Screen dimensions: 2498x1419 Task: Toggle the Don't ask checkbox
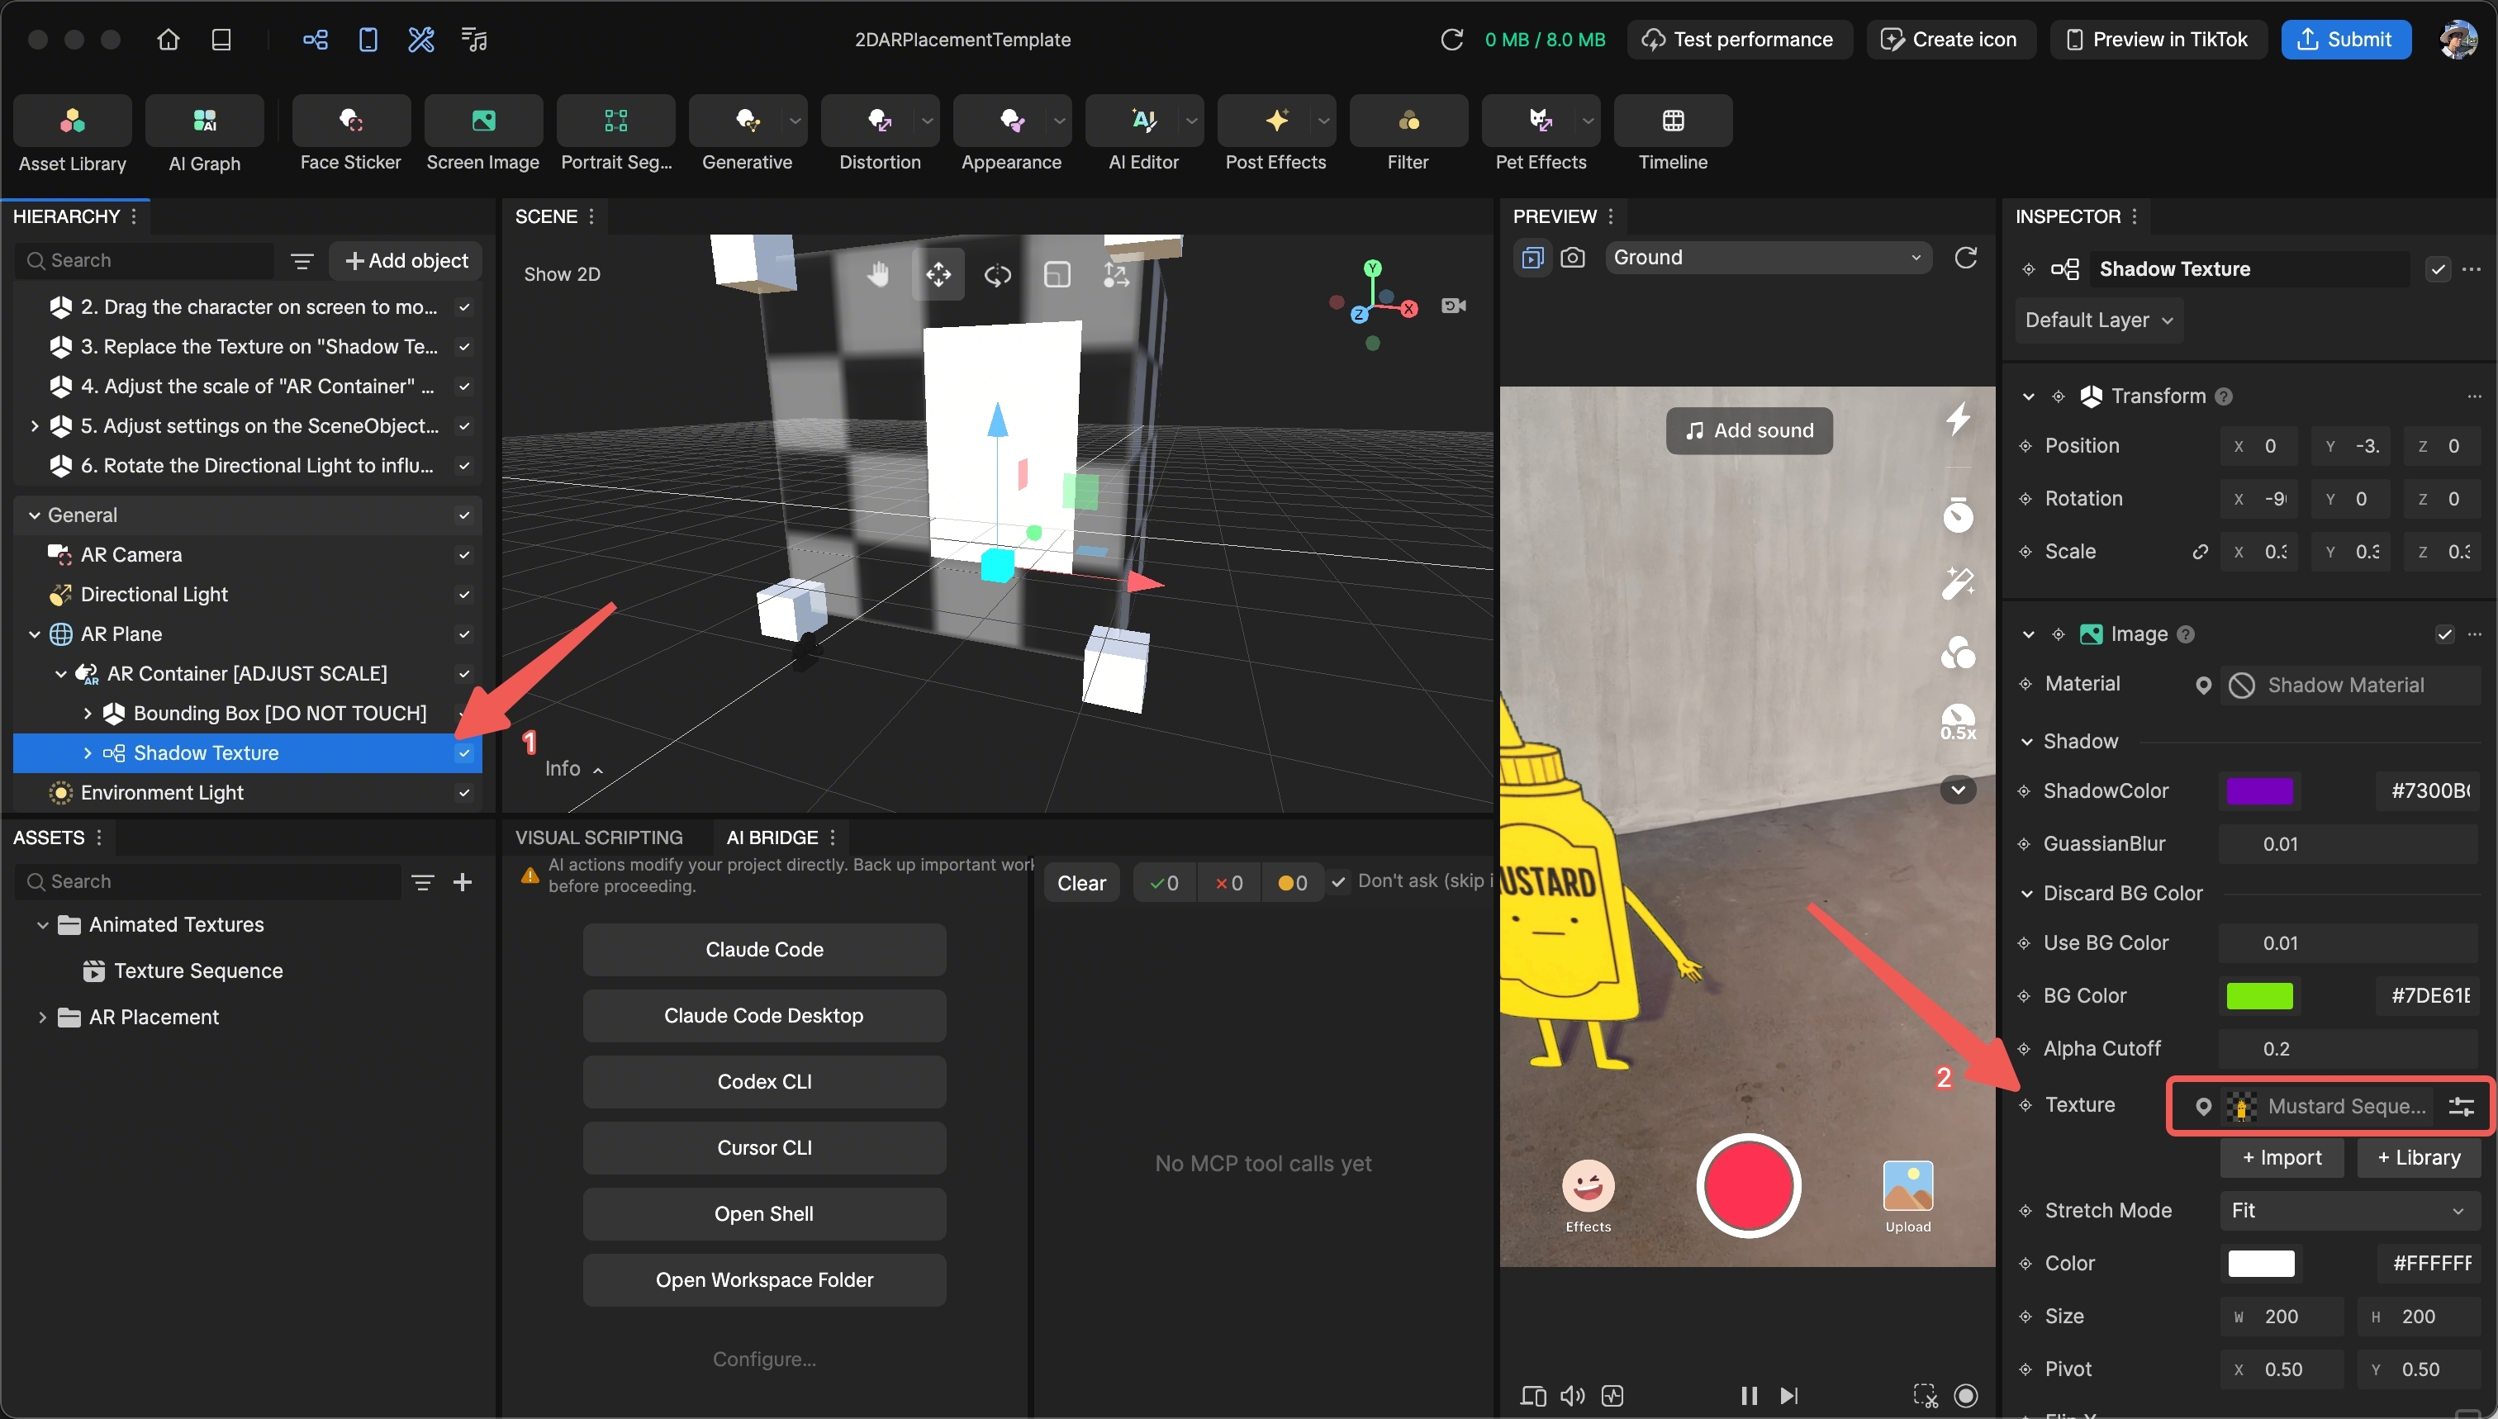1338,881
